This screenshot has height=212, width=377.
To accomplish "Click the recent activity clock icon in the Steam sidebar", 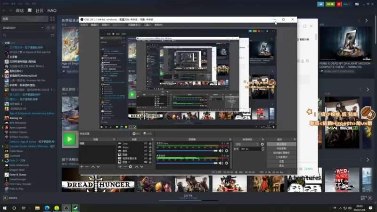I will [x=48, y=28].
